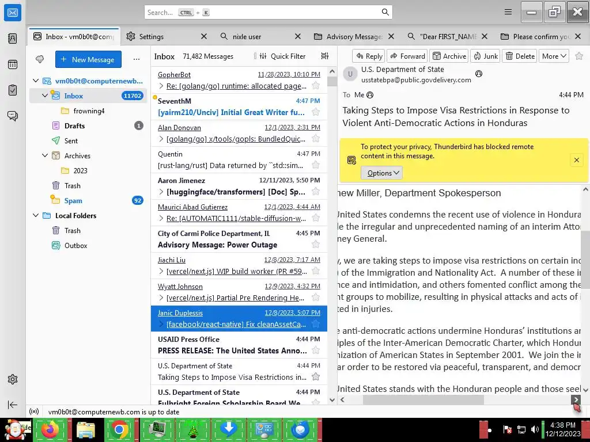Click the sender avatar U
590x442 pixels.
(x=350, y=74)
